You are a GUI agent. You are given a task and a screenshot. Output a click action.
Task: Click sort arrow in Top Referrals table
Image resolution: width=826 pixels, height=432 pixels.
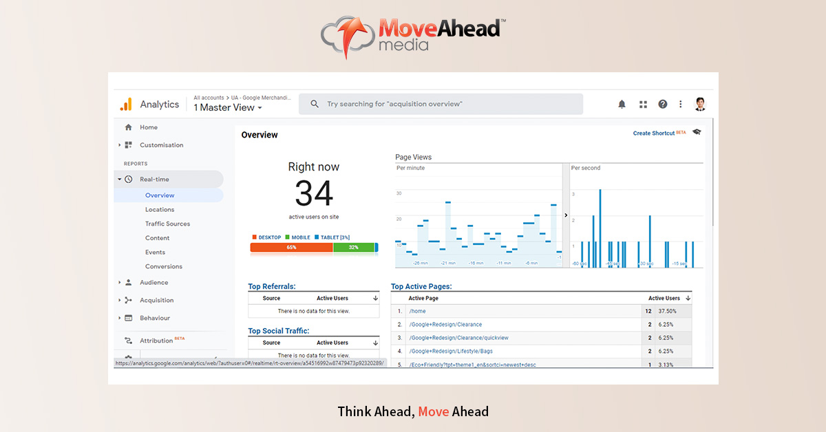pyautogui.click(x=375, y=299)
